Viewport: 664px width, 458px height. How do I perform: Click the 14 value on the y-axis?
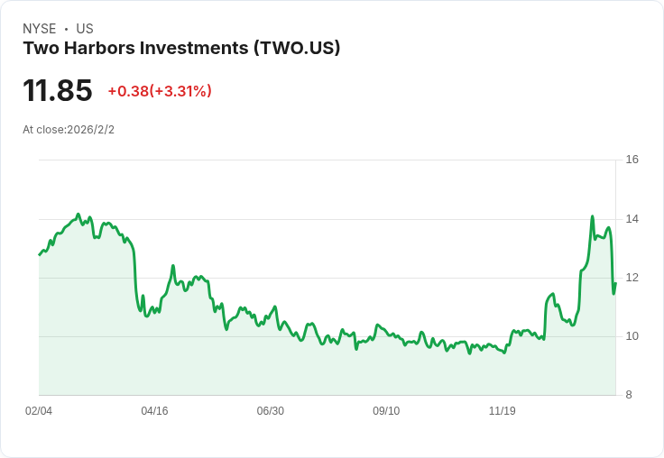632,219
